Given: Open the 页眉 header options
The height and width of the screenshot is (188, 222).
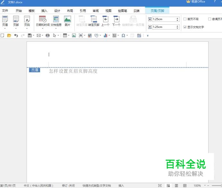Looking at the screenshot, I should (x=5, y=21).
